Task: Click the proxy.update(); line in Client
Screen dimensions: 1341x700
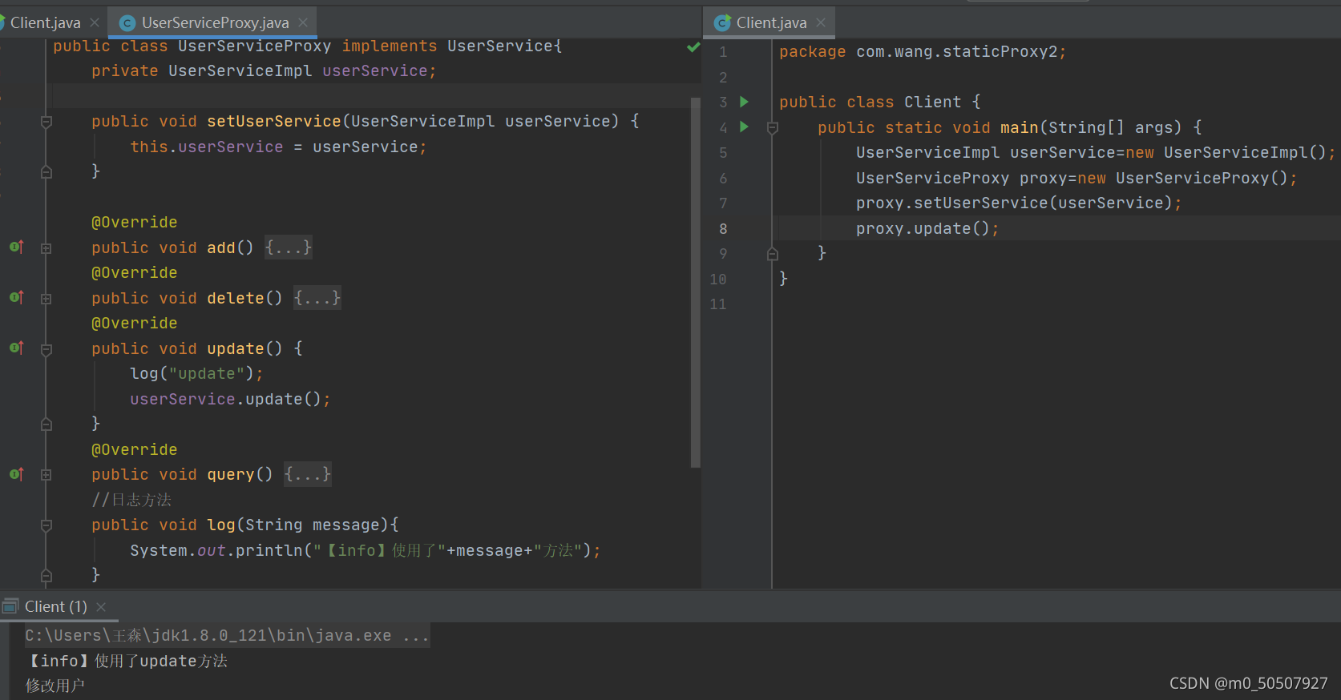Action: point(927,228)
